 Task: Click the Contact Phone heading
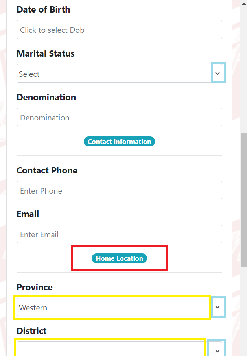(x=47, y=170)
